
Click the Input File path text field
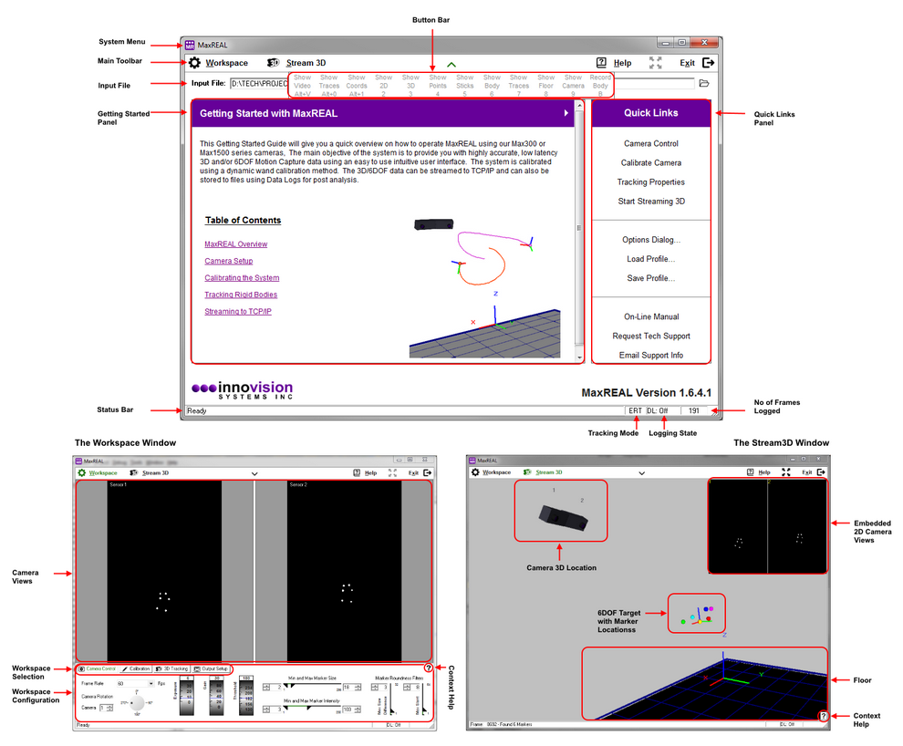[259, 83]
